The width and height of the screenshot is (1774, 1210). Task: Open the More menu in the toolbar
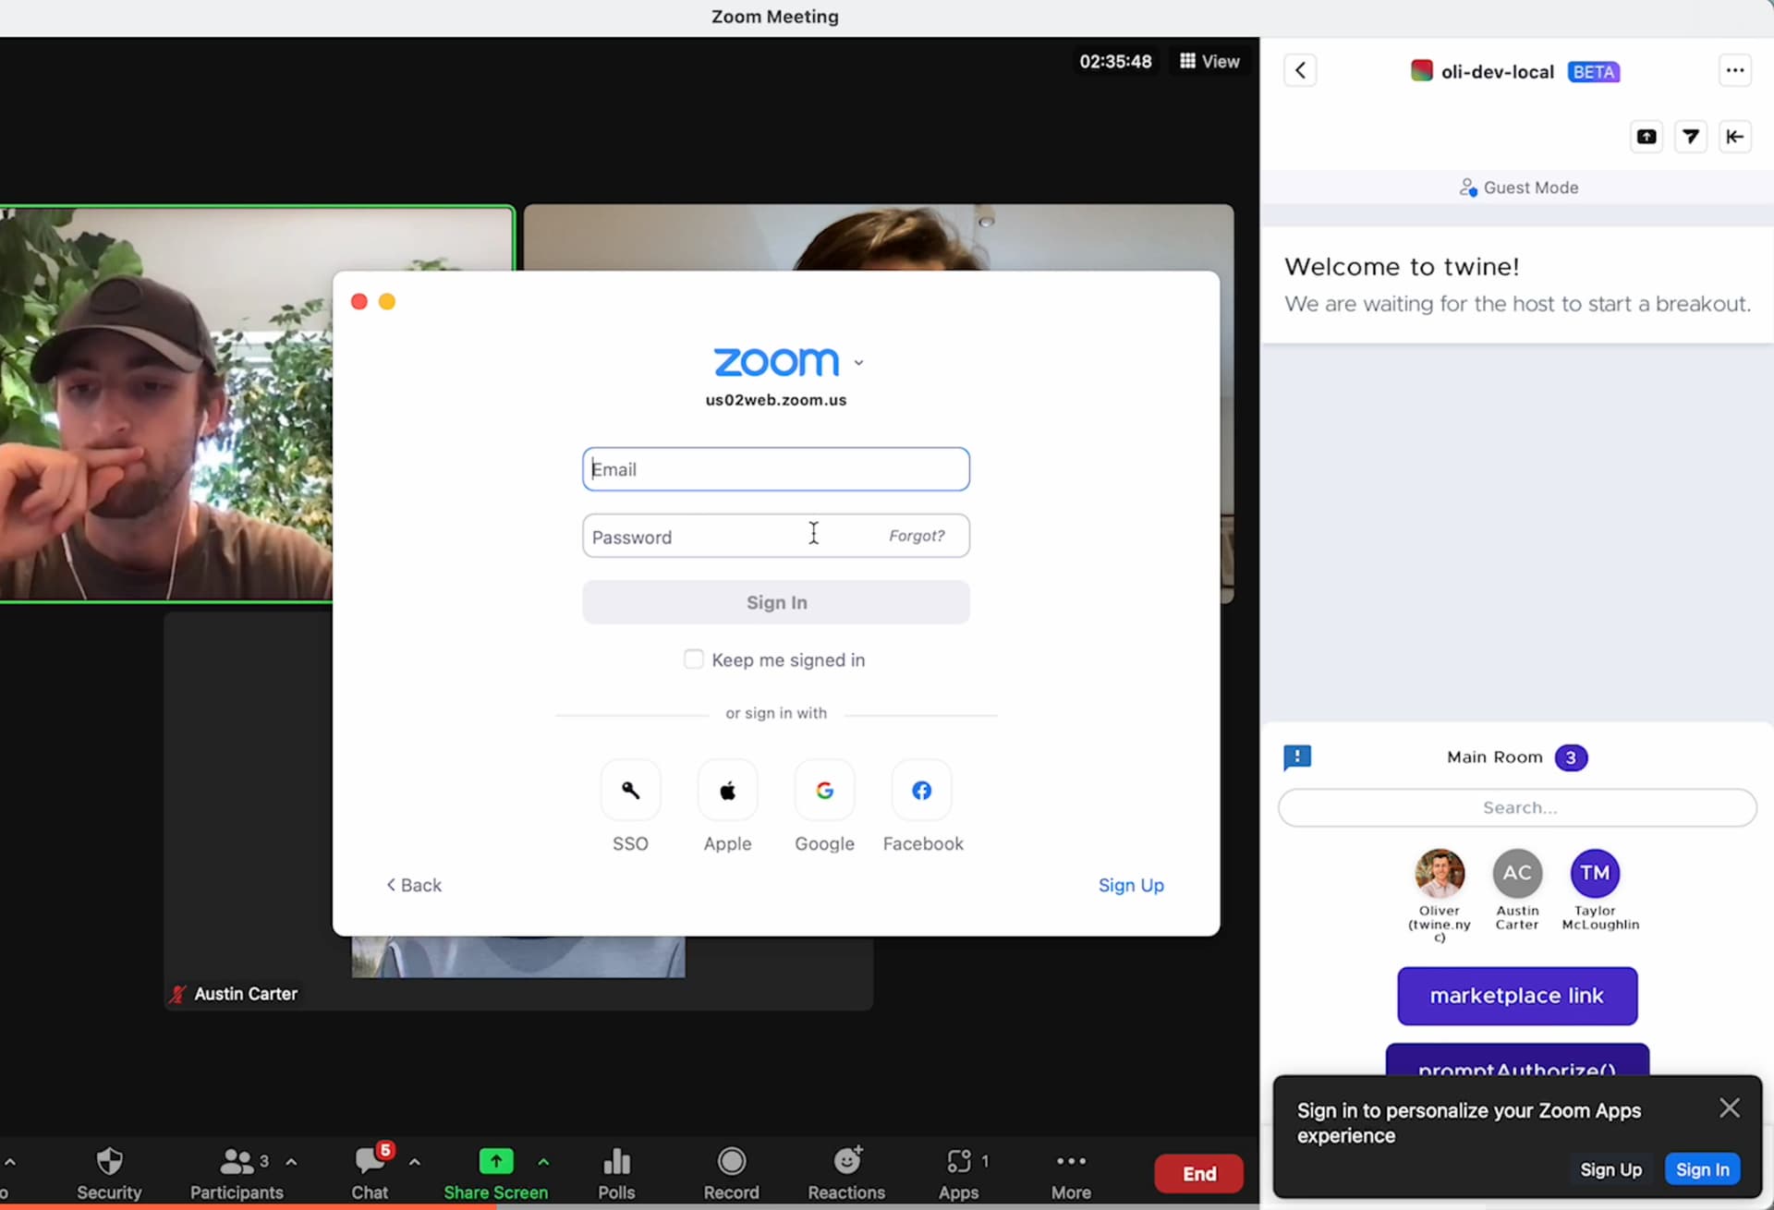[1070, 1161]
